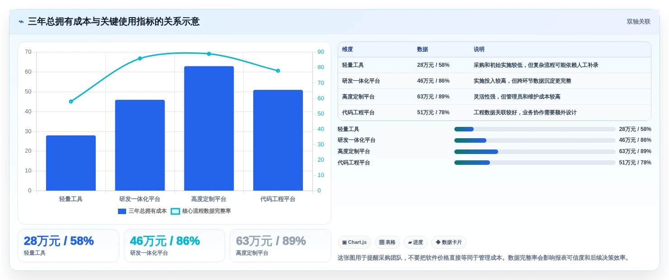The height and width of the screenshot is (280, 669).
Task: Click the table cell 28万元 / 58%
Action: (x=433, y=65)
